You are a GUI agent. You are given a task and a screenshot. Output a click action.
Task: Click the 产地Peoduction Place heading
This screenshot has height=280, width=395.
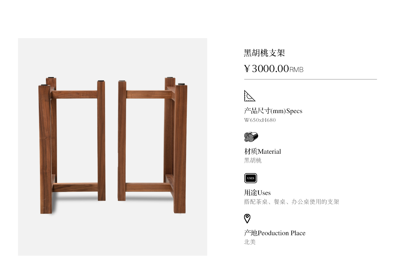tap(274, 233)
